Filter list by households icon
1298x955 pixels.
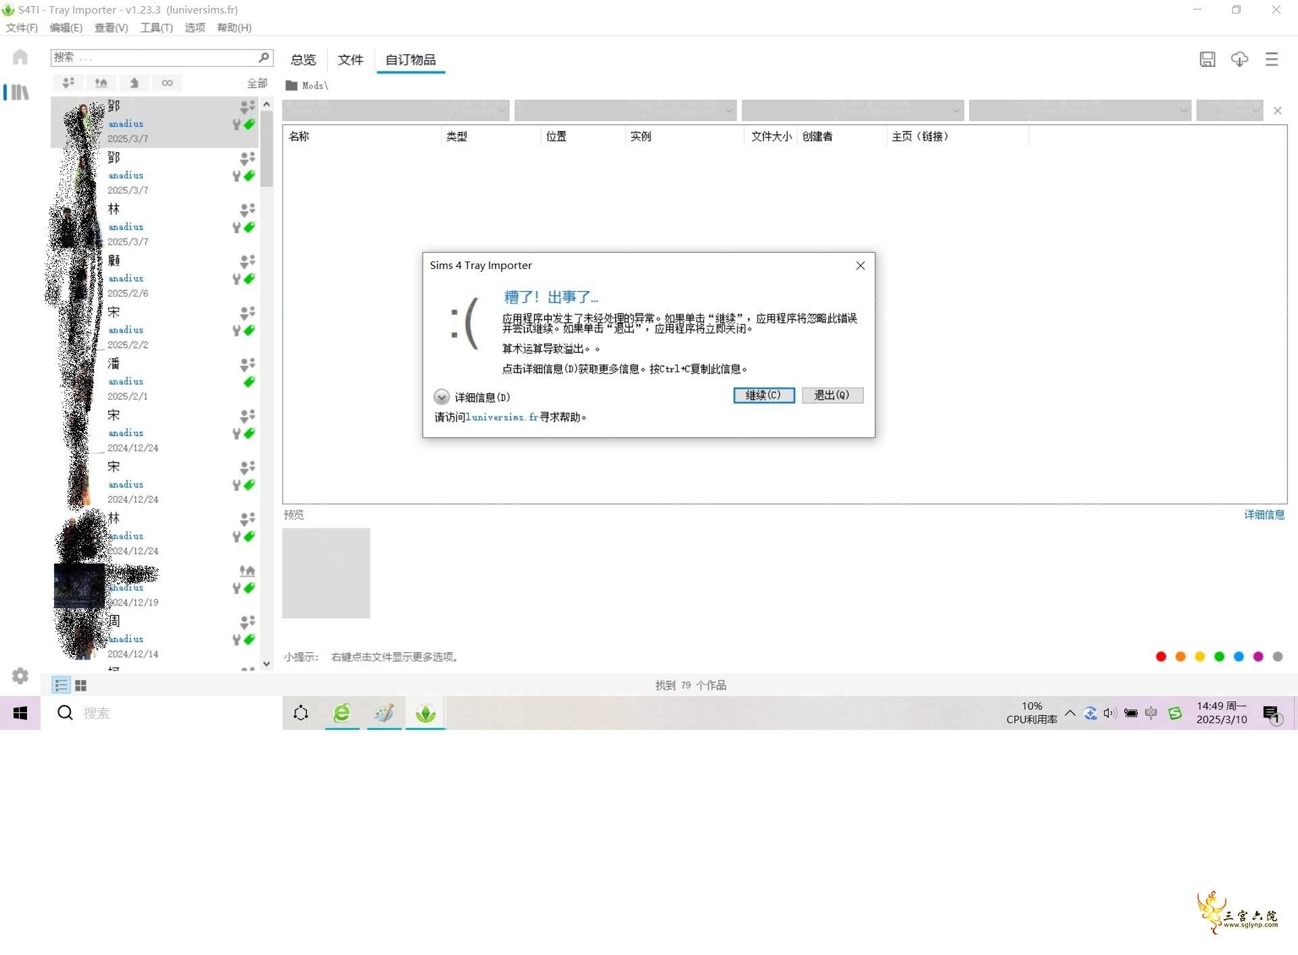click(x=68, y=83)
